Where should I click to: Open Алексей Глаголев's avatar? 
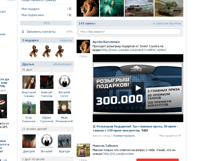click(46, 82)
